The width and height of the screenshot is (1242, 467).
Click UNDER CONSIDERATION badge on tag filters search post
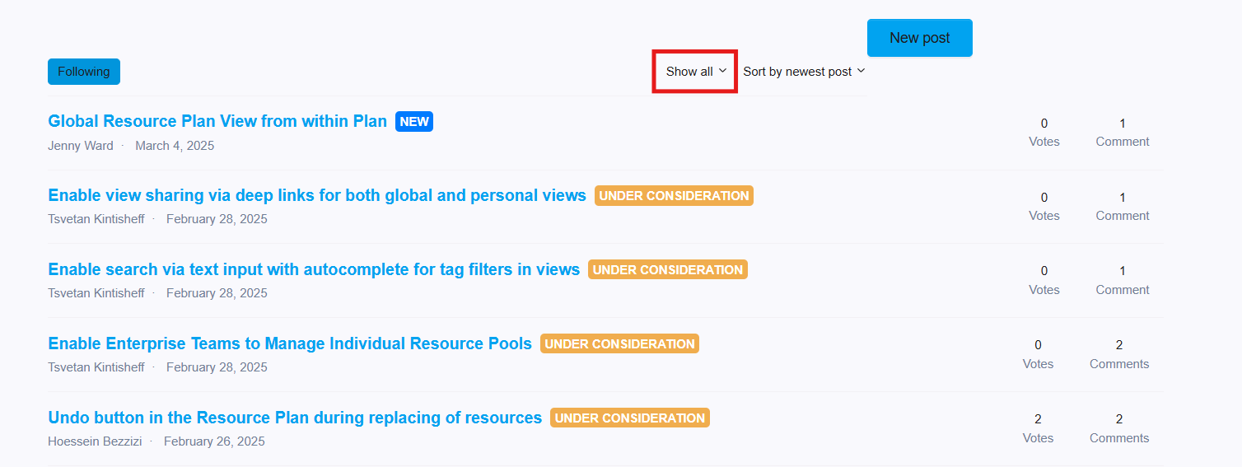[668, 269]
